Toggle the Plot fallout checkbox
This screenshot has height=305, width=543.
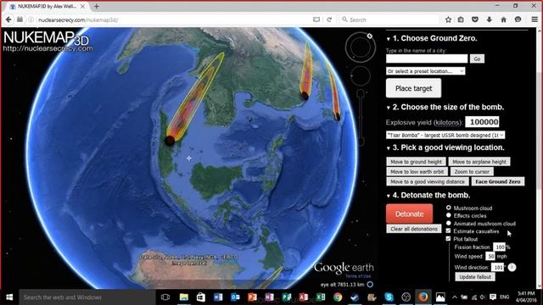[x=448, y=239]
